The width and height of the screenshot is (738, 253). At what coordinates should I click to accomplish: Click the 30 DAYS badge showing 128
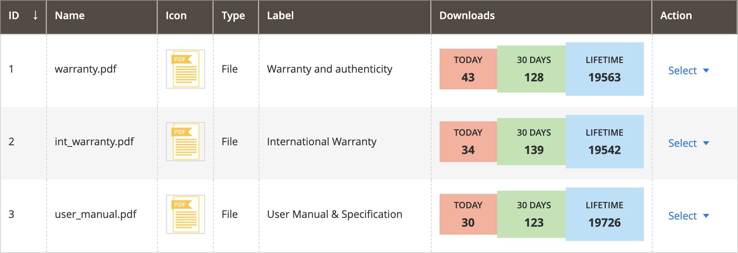534,69
